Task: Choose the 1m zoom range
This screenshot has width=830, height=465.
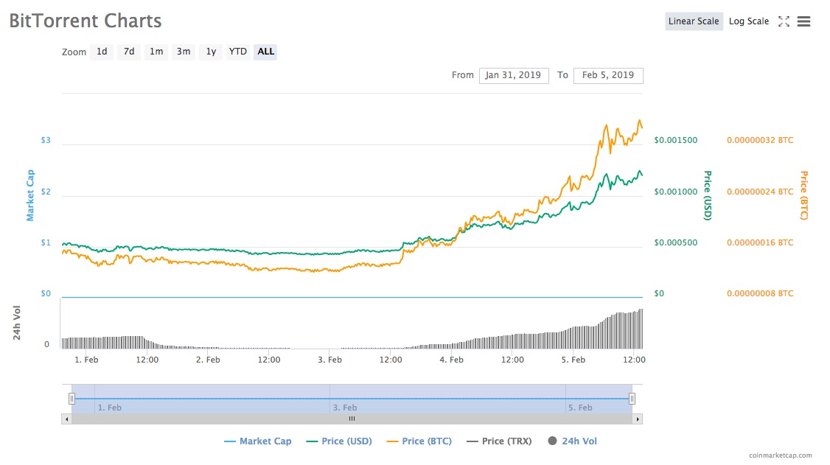Action: [x=156, y=52]
